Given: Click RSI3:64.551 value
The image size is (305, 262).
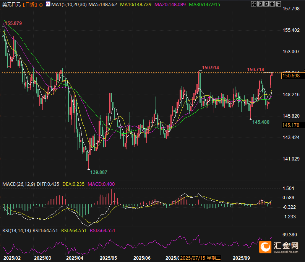Looking at the screenshot, I should (102, 231).
